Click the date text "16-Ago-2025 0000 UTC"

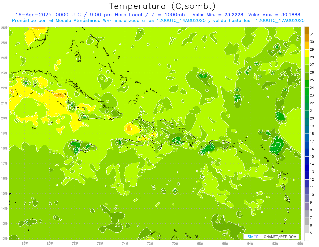(48, 15)
